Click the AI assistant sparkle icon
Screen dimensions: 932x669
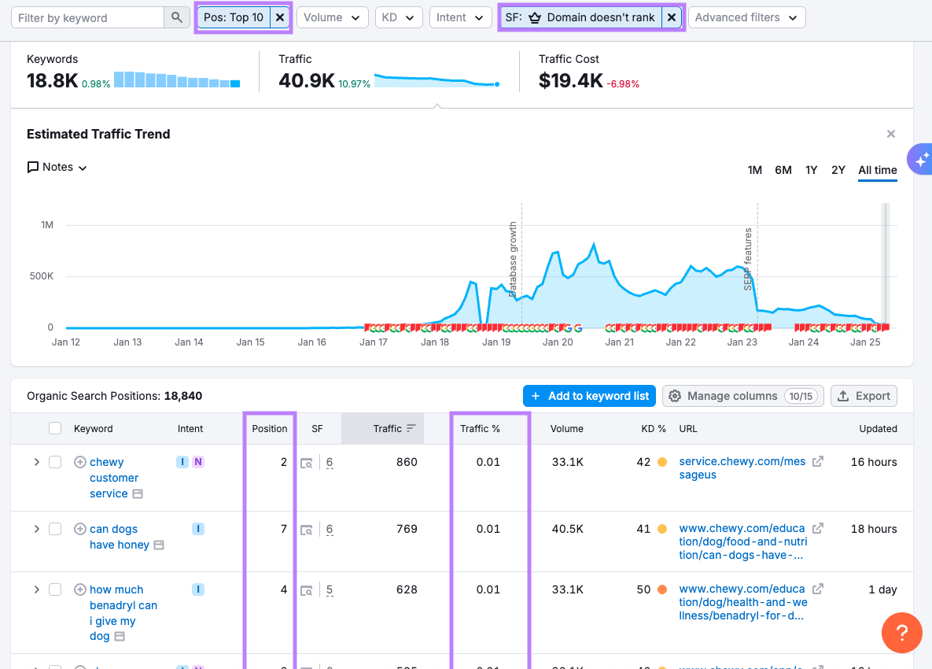[x=922, y=159]
